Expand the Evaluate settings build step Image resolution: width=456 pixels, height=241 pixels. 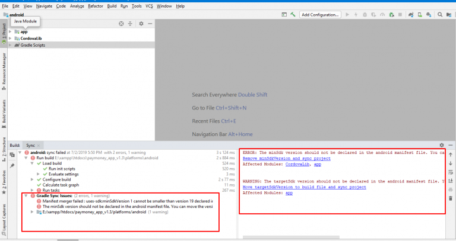click(x=38, y=173)
